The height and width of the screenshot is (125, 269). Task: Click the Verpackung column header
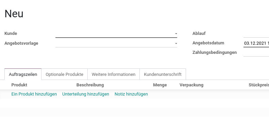click(x=191, y=85)
